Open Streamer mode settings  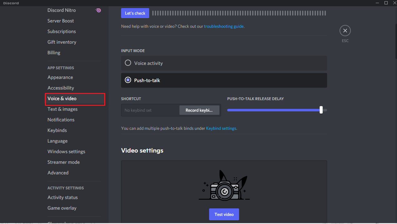coord(64,162)
